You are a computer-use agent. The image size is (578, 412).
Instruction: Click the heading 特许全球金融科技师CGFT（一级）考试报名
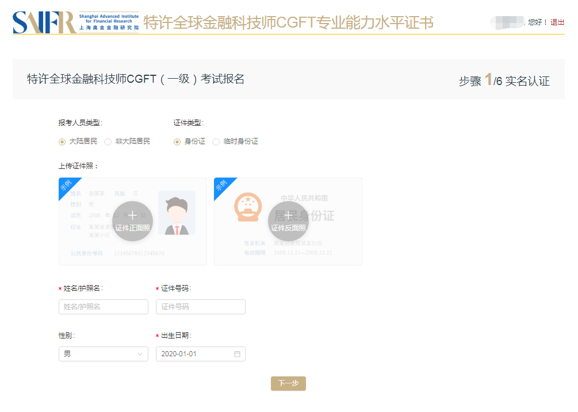(136, 79)
